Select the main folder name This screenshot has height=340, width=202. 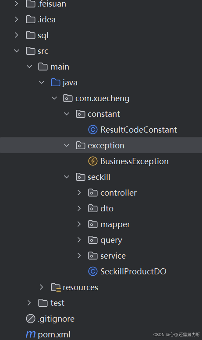pos(60,67)
